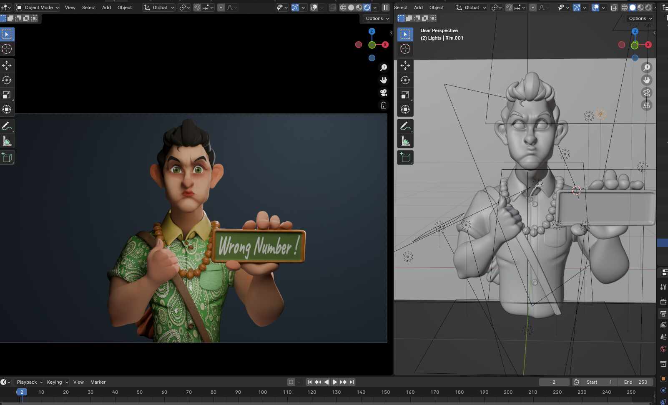668x405 pixels.
Task: Toggle snapping magnet in left header
Action: click(197, 8)
